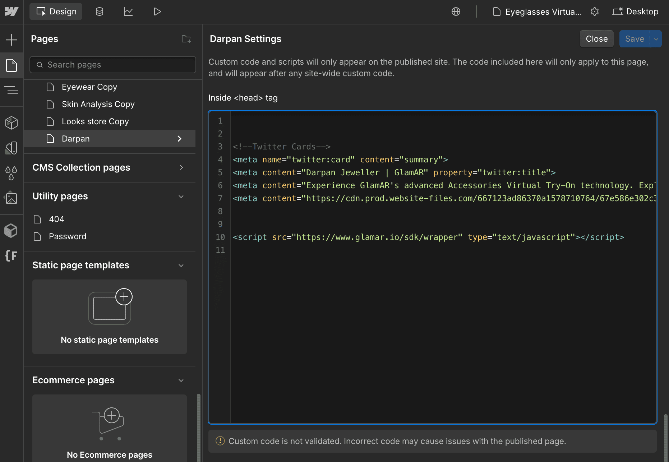Open the Insights chart icon
Screen dimensions: 669x462
[x=128, y=11]
